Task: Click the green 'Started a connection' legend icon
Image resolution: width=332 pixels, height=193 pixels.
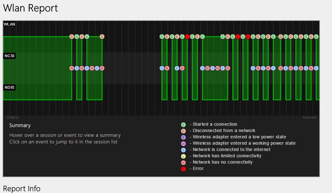Action: [x=183, y=125]
